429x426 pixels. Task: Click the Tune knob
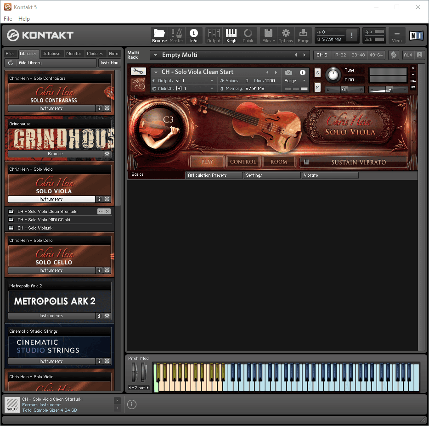(333, 75)
